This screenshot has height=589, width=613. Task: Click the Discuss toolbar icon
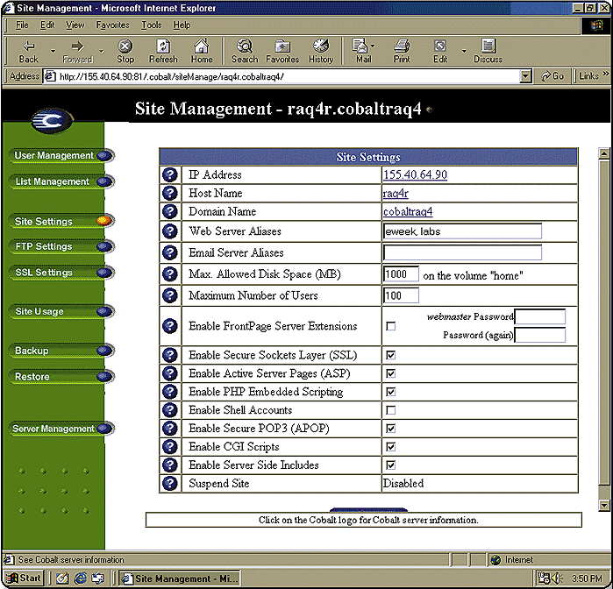pyautogui.click(x=488, y=51)
